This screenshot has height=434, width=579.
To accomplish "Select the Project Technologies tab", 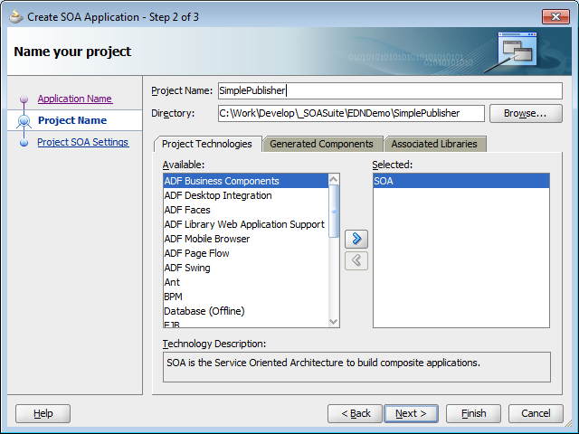I will pos(206,144).
